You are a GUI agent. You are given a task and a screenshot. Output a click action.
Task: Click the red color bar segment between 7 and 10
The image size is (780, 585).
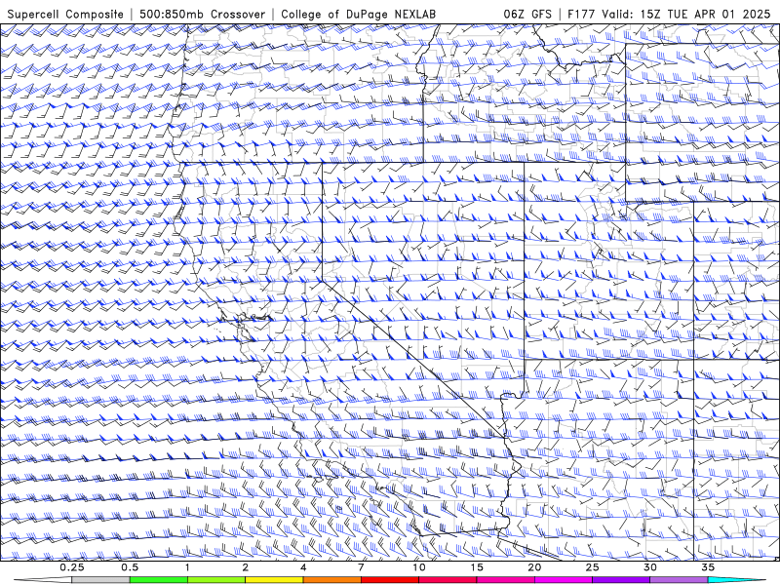coord(389,580)
